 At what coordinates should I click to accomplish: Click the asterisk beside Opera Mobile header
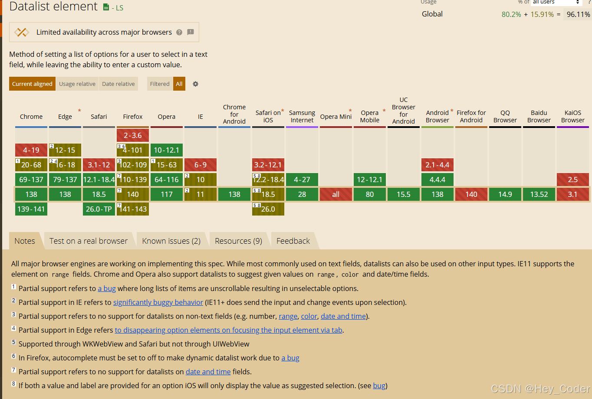[384, 111]
